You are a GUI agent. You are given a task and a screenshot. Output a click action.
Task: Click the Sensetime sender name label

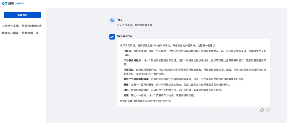pyautogui.click(x=124, y=36)
